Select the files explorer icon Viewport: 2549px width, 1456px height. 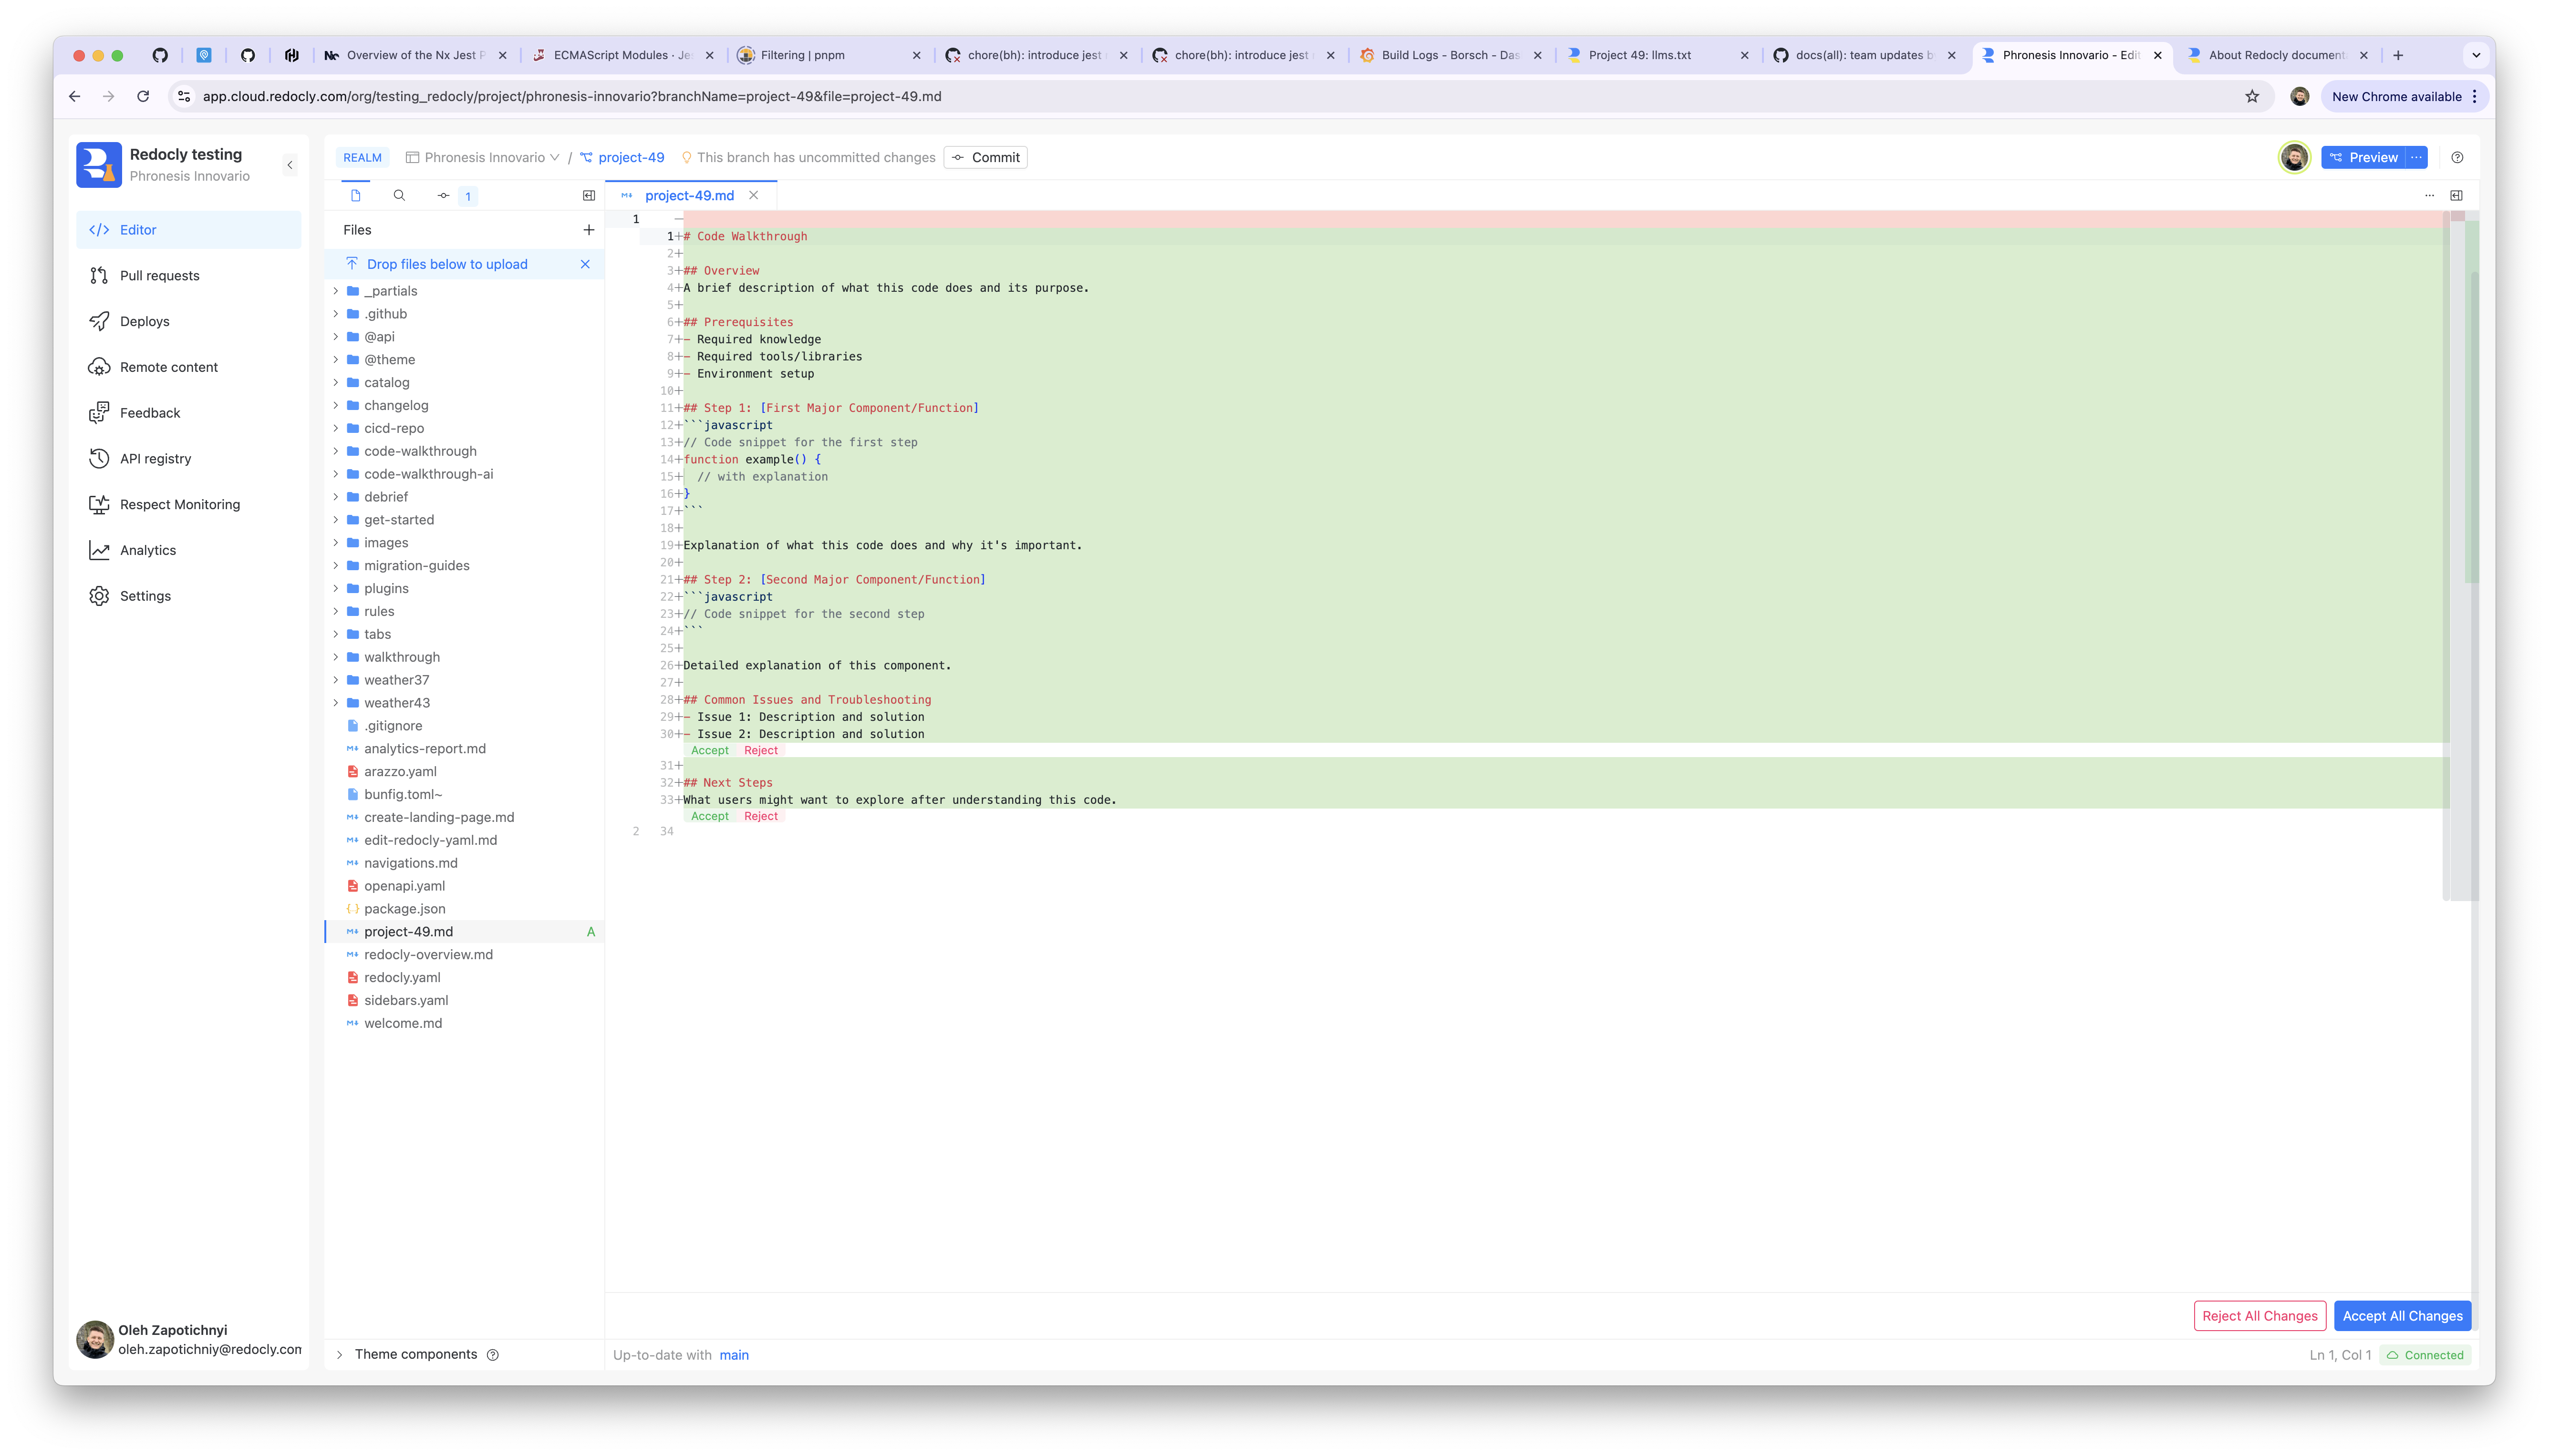click(355, 196)
